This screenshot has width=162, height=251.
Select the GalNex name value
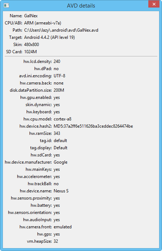[31, 16]
